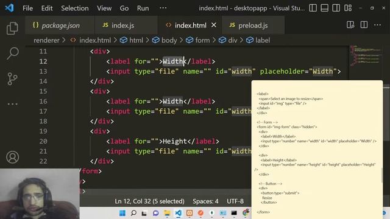
Task: Change encoding via UTF-8 status item
Action: point(235,201)
